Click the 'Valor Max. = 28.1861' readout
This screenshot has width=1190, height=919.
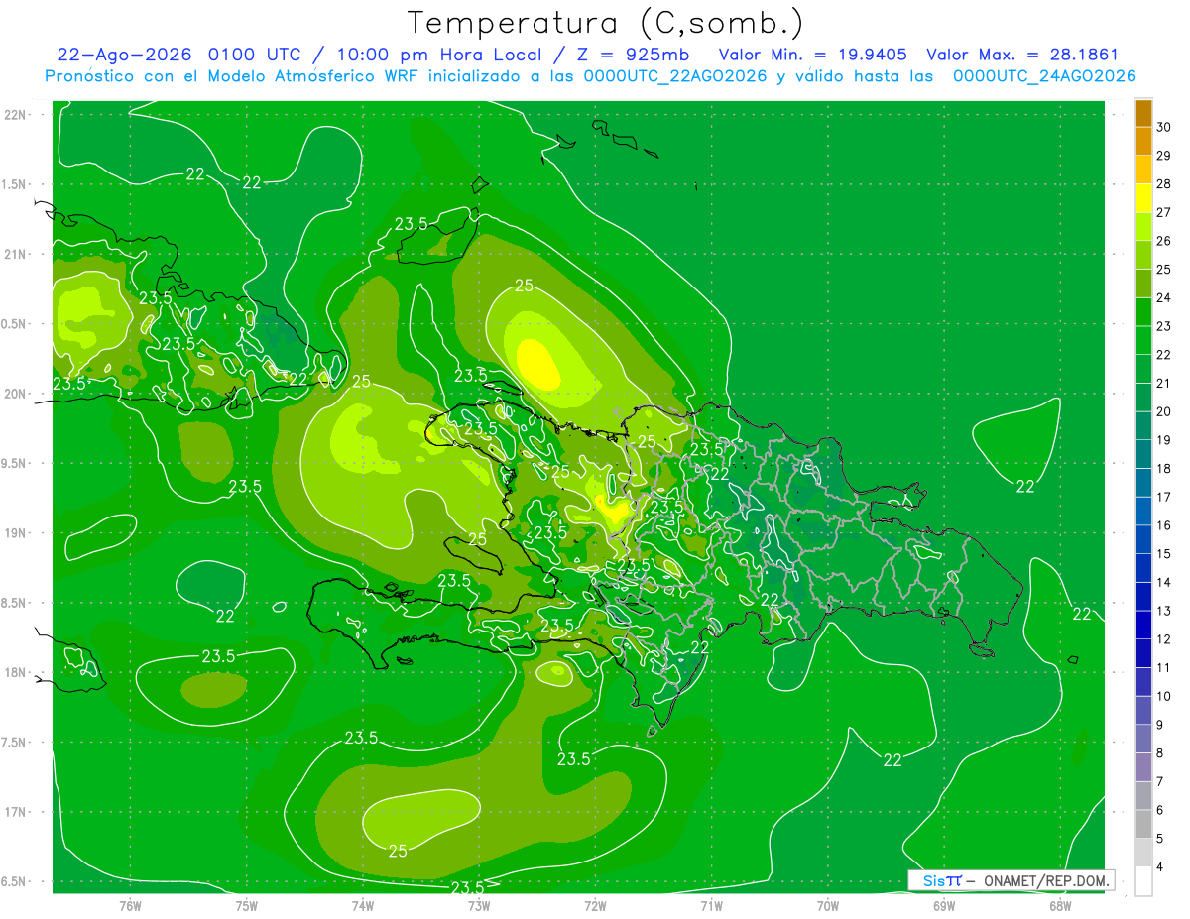[x=1022, y=55]
